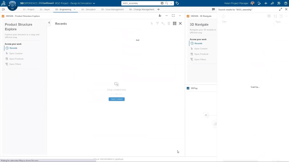Switch to the 05 - Issue Management tab

pos(112,9)
